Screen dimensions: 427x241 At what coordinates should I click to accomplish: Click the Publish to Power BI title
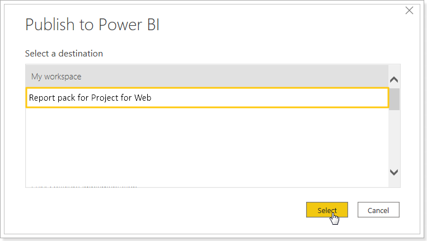pos(92,25)
